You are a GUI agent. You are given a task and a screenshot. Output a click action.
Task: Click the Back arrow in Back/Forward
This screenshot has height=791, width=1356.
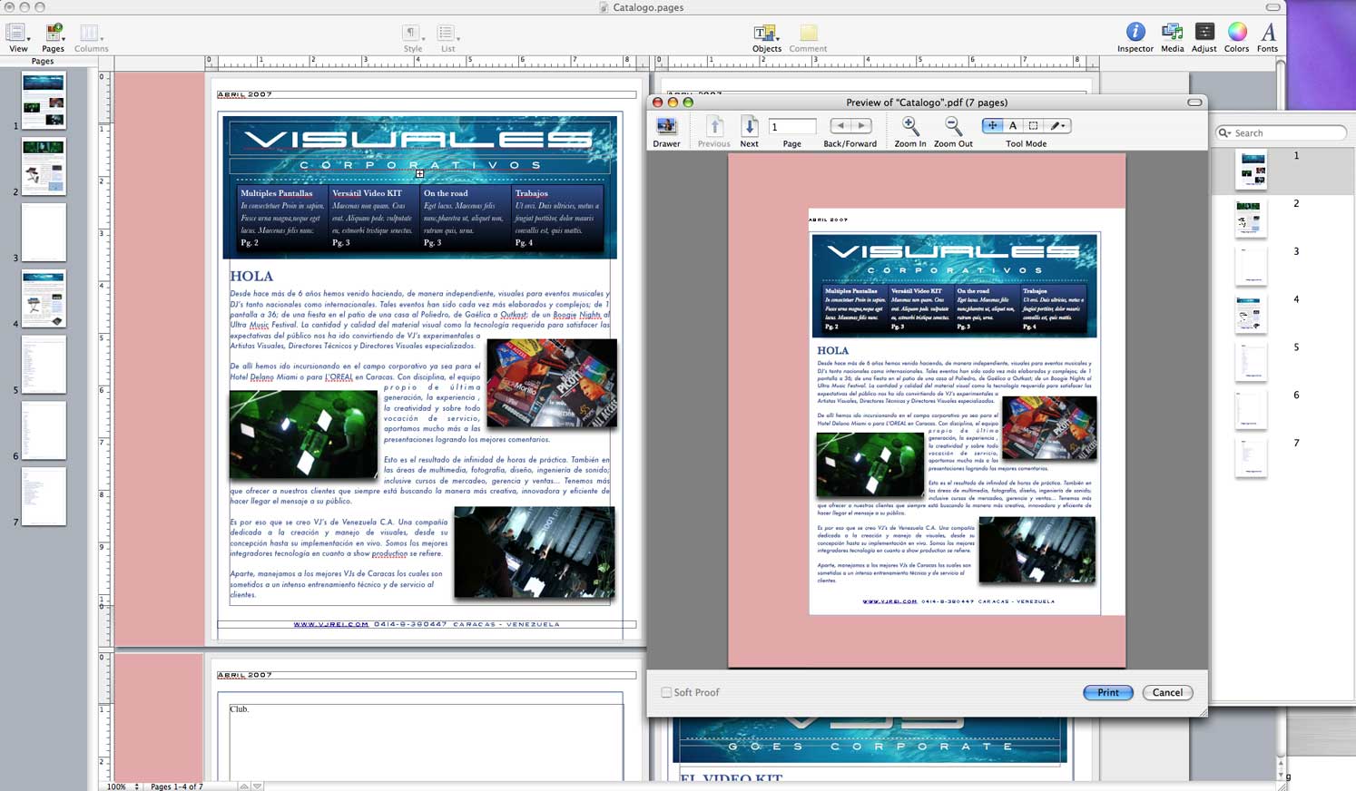(x=840, y=126)
